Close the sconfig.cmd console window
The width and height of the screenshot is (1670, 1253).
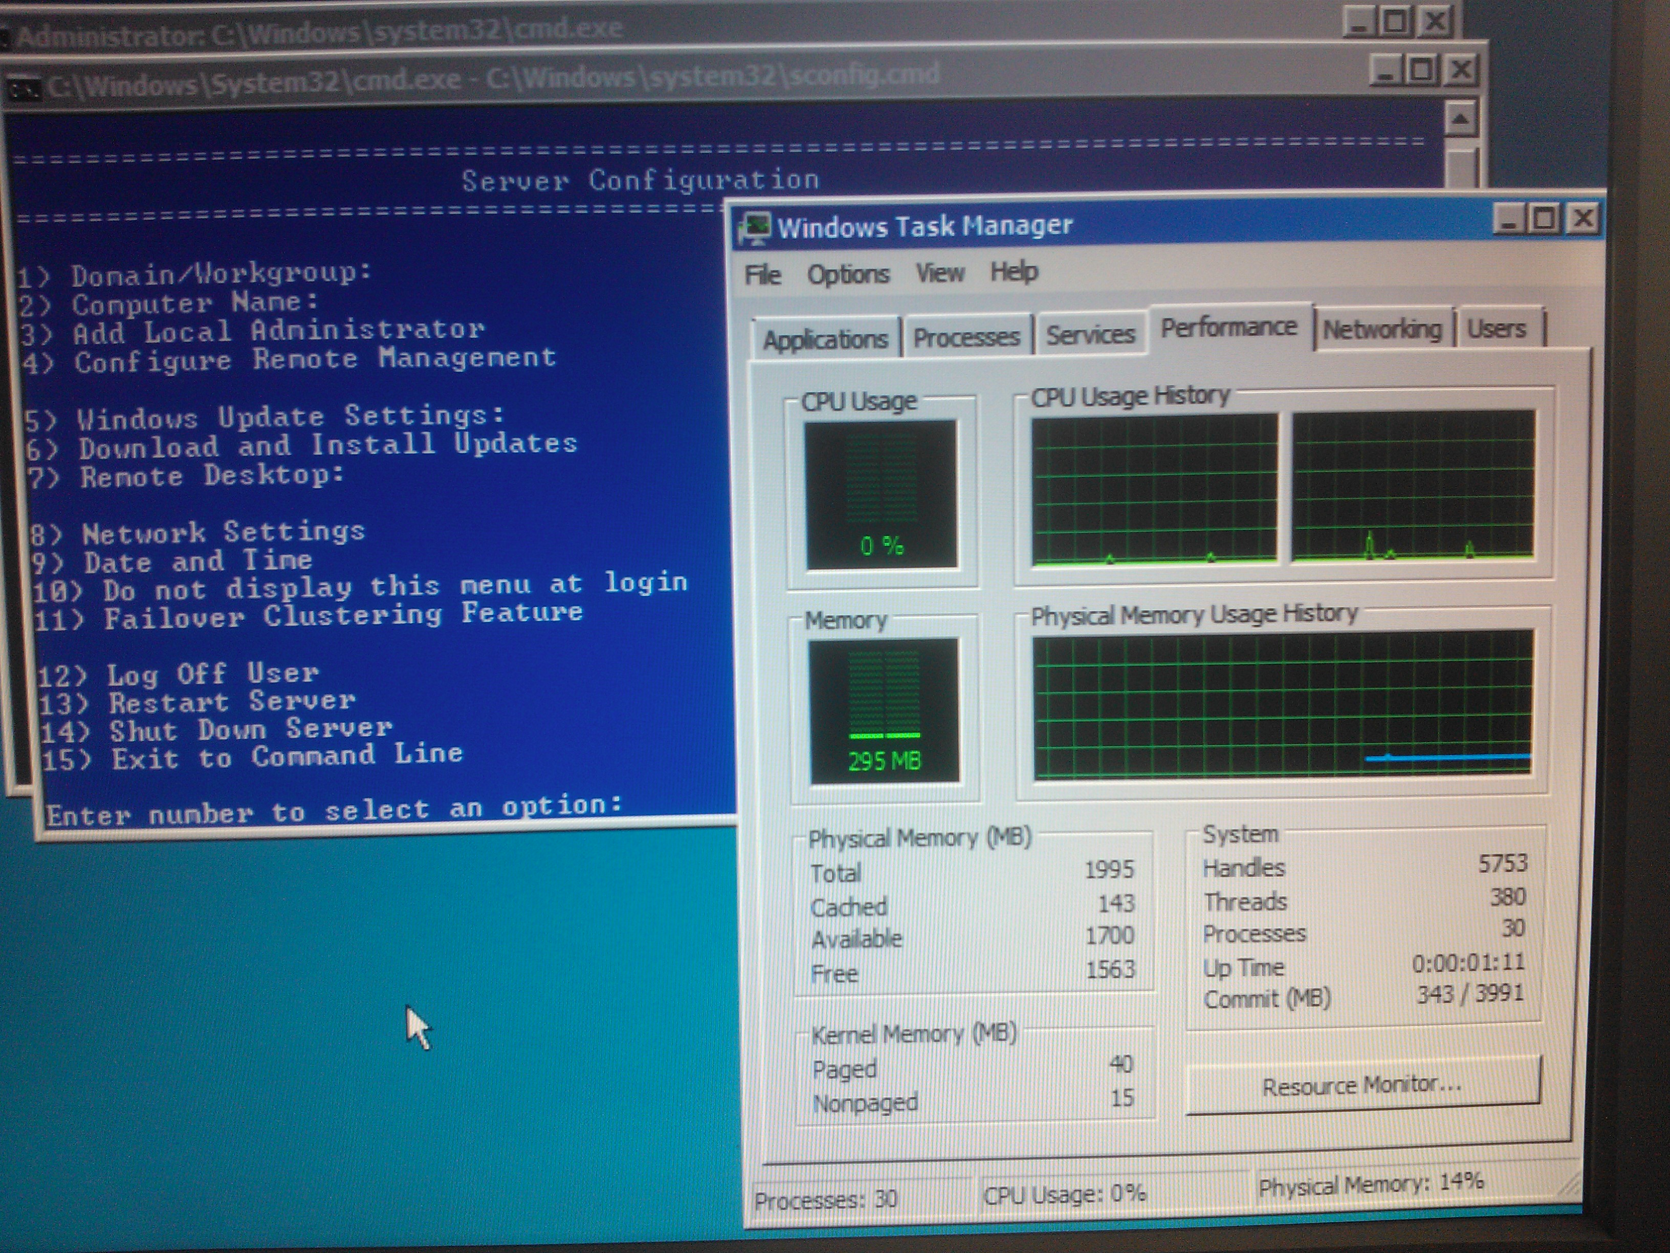(x=1461, y=70)
